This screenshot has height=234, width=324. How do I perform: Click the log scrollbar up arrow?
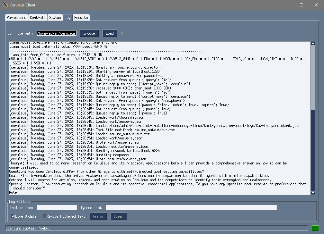[313, 43]
